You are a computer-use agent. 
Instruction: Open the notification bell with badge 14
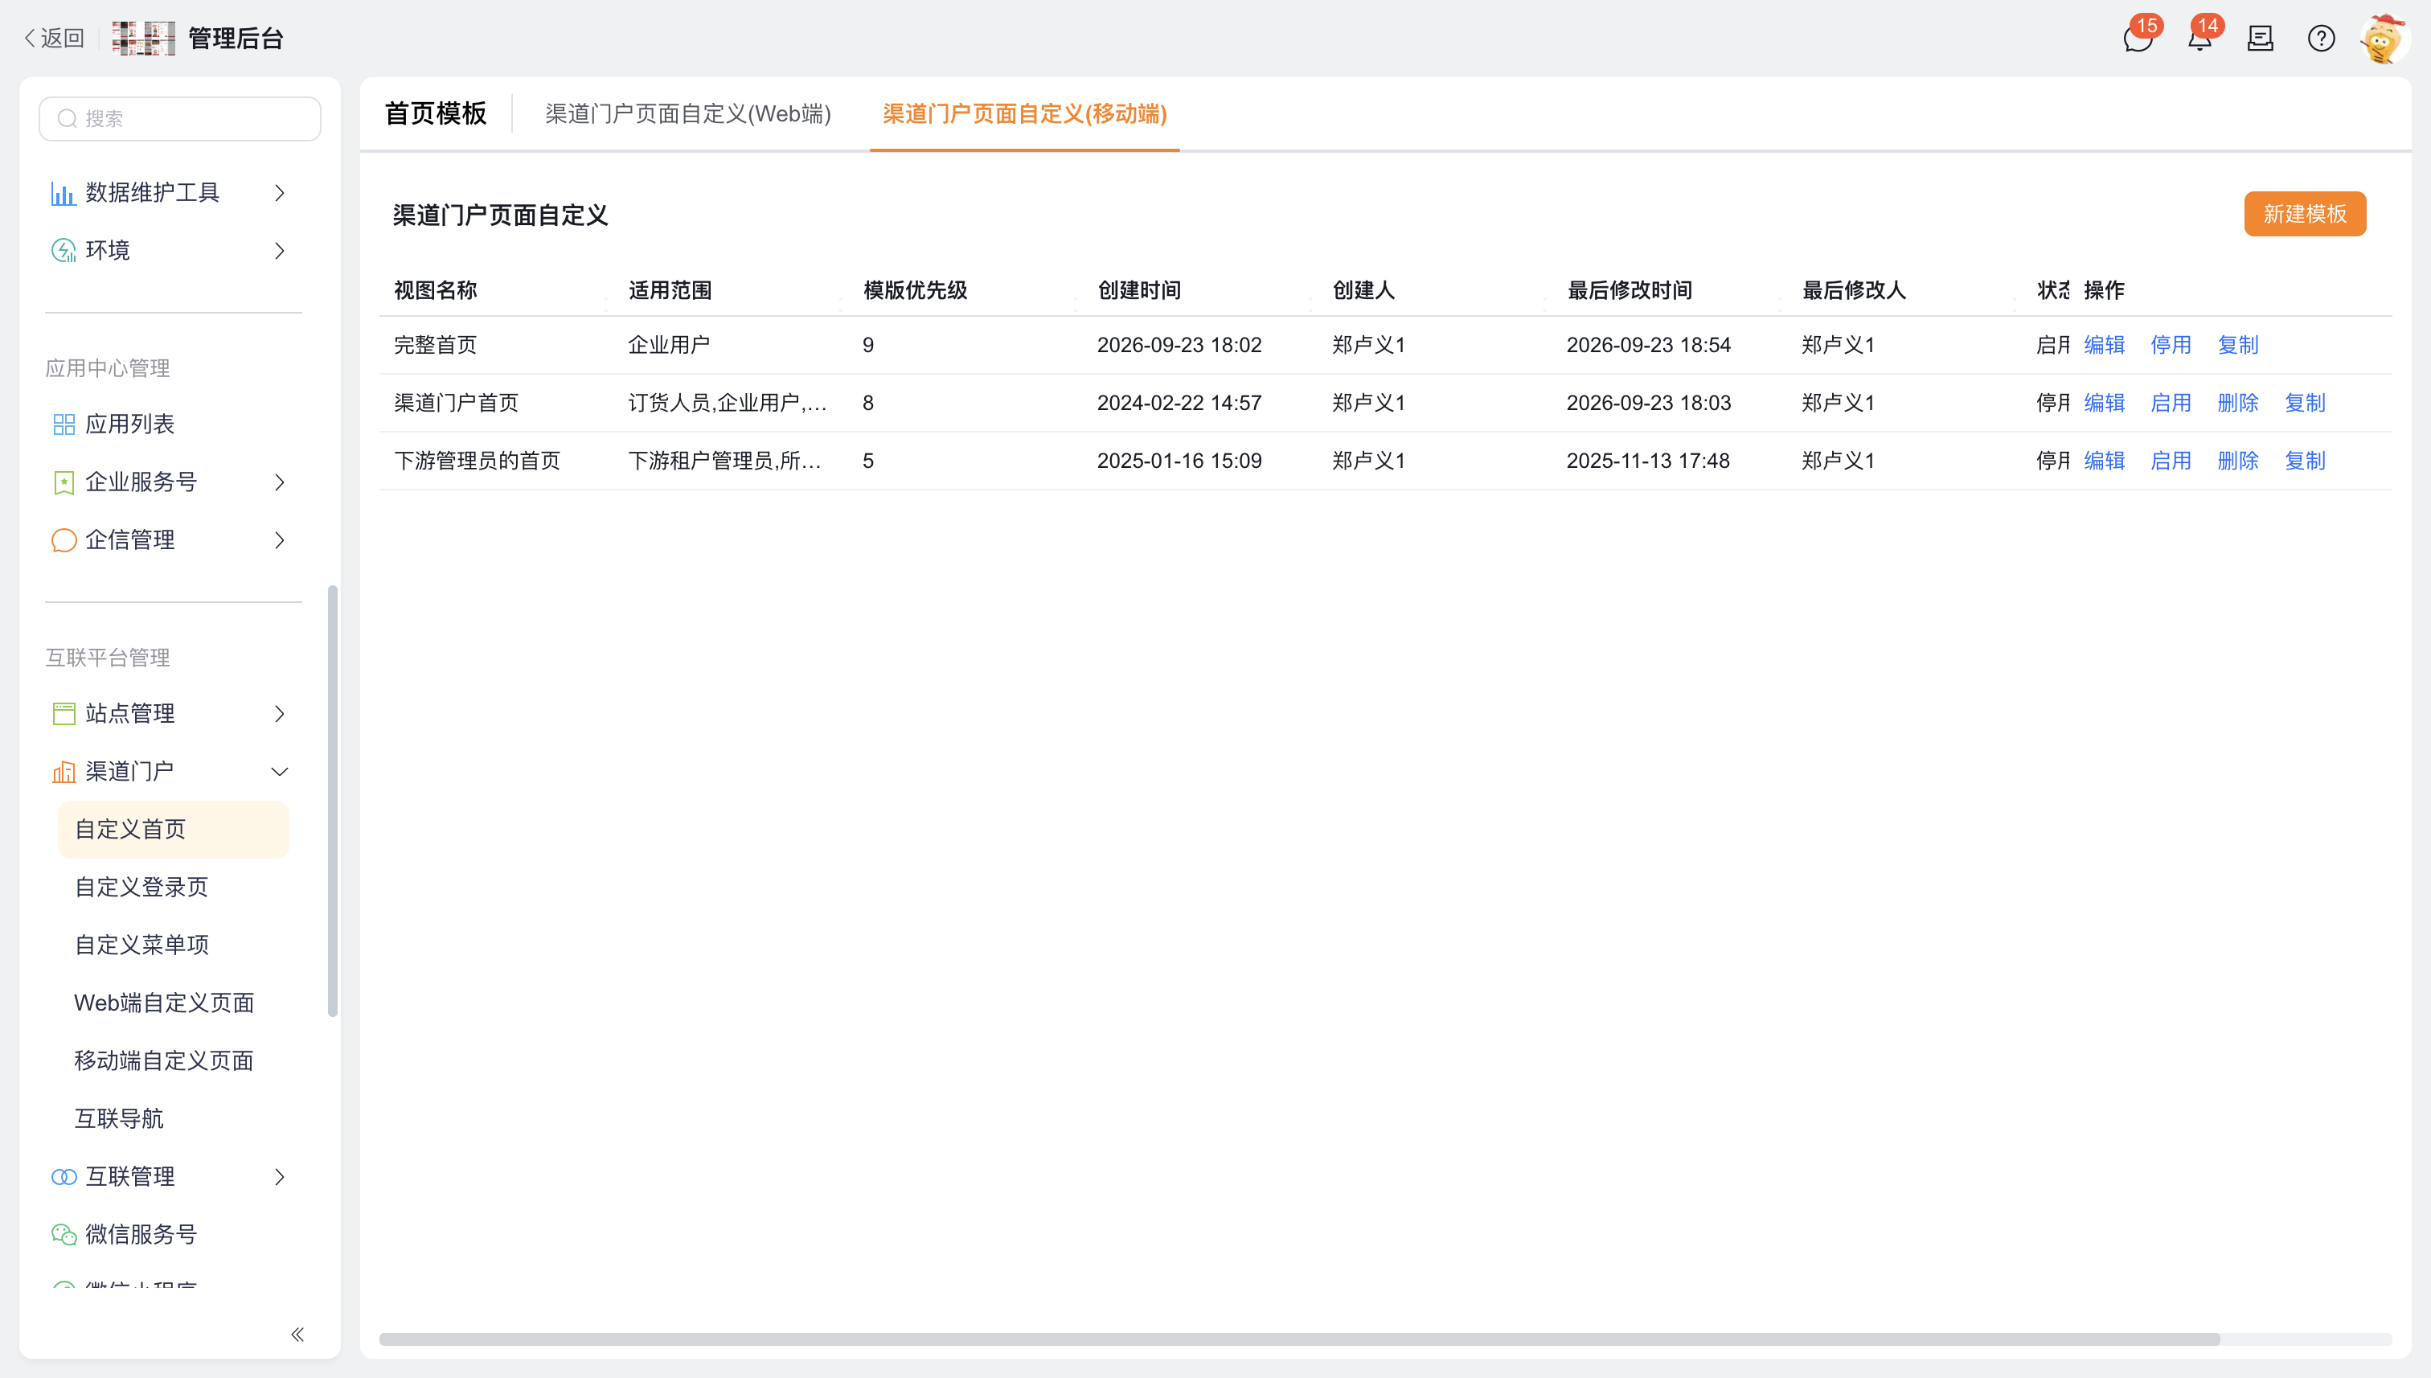[x=2199, y=39]
